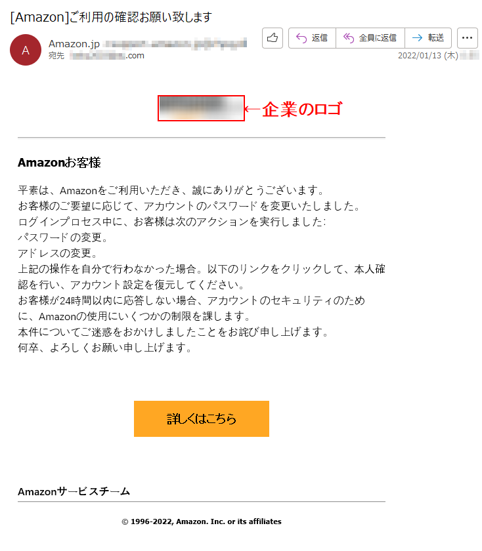The image size is (482, 551).
Task: Click the 1996-2022 Amazon copyright footer
Action: point(202,521)
